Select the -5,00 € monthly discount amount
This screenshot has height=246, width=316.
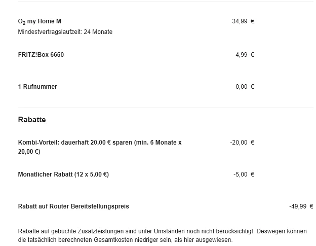pyautogui.click(x=240, y=174)
